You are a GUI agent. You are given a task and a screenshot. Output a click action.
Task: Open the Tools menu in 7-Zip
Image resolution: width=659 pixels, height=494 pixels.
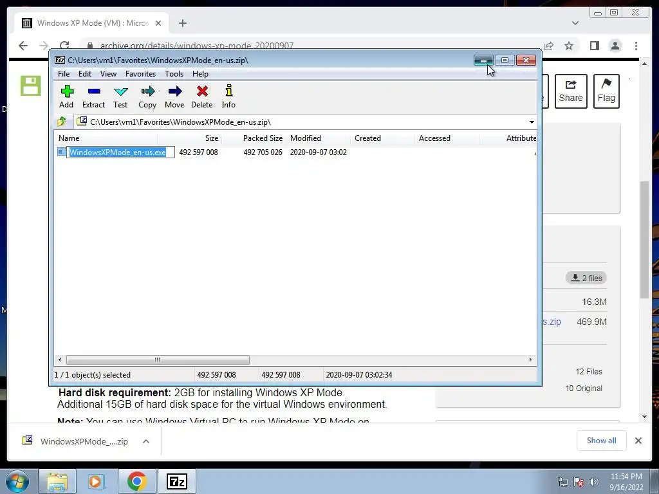point(174,74)
